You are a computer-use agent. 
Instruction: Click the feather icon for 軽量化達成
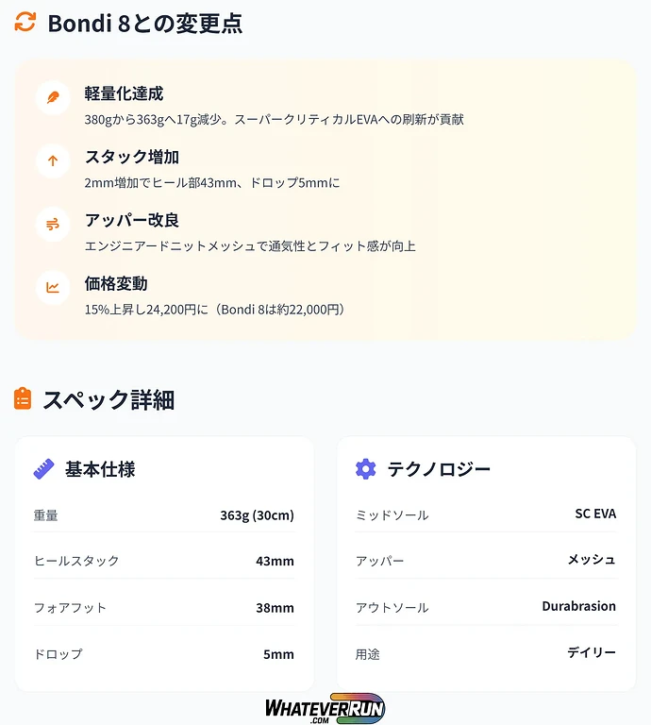pos(53,97)
